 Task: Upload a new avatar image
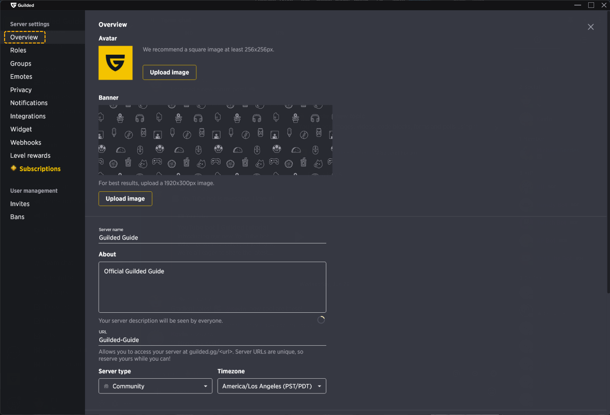[x=170, y=72]
